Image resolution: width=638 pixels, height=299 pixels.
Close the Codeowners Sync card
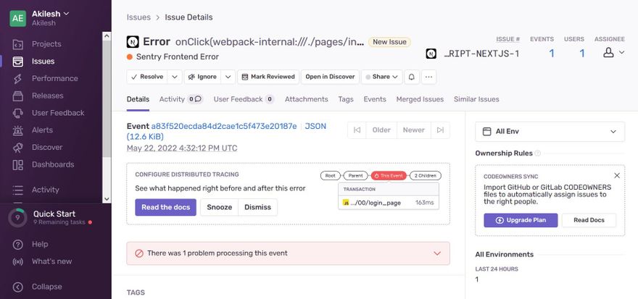(x=617, y=175)
